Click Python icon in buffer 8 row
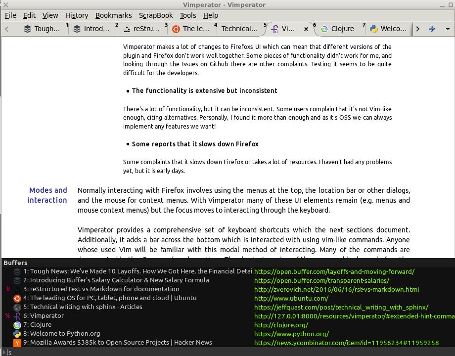This screenshot has width=455, height=356. coord(17,334)
